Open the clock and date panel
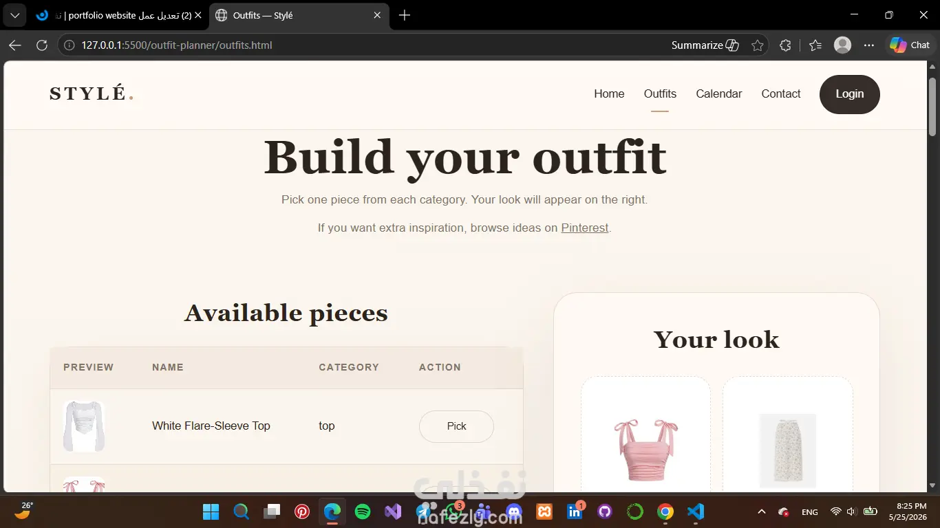The height and width of the screenshot is (528, 940). pos(908,511)
